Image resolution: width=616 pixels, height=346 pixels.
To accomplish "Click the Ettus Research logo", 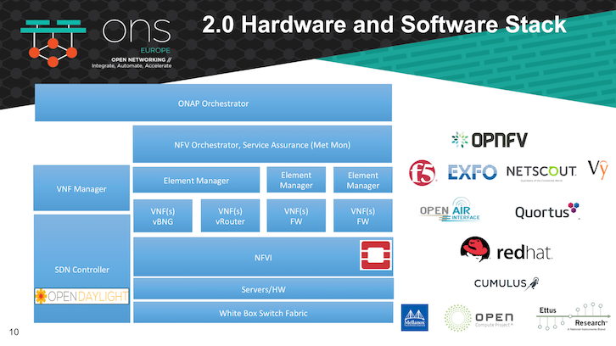I will pos(574,316).
